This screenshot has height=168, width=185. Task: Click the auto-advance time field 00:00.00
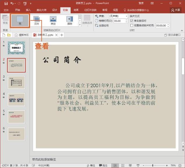click(161, 25)
